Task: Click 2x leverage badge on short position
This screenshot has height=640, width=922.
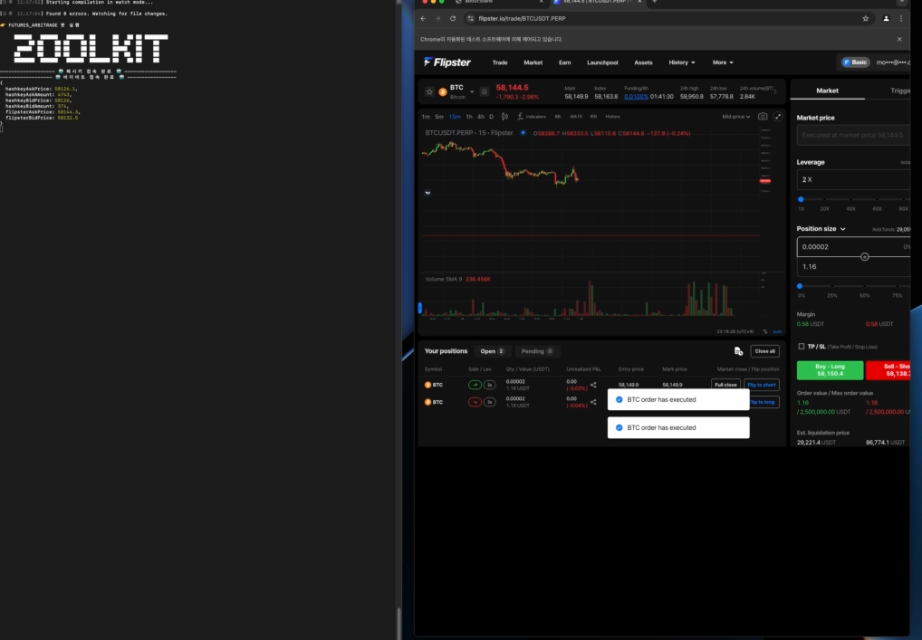Action: point(489,402)
